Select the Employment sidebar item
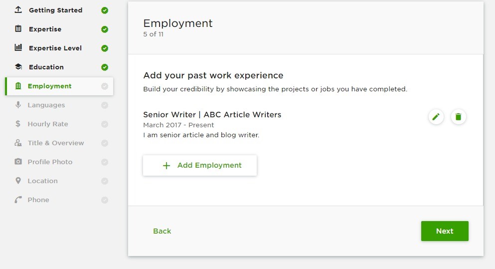 [59, 86]
